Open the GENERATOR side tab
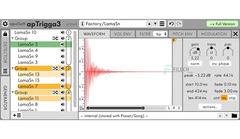 tap(5, 98)
